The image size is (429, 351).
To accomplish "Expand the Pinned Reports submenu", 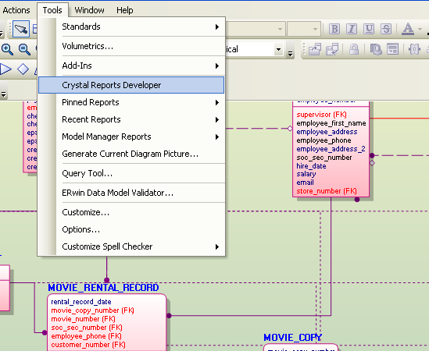I will click(x=131, y=102).
